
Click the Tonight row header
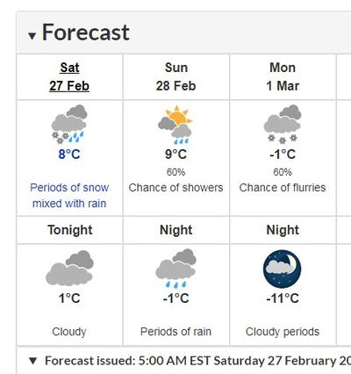[x=70, y=230]
